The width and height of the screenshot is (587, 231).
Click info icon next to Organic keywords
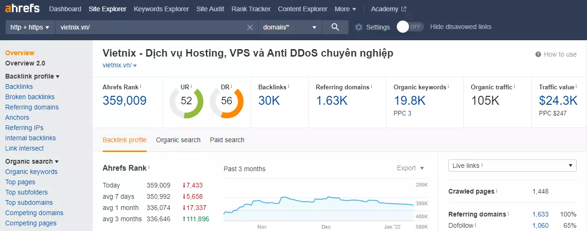pos(449,87)
